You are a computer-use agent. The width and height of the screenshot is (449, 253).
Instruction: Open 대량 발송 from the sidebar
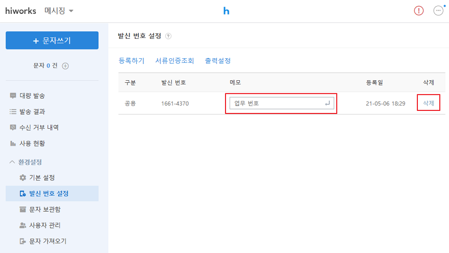tap(32, 96)
